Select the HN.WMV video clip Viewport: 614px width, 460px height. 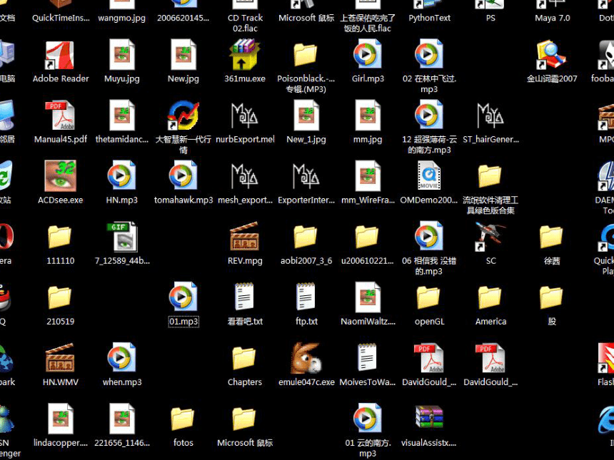(60, 358)
